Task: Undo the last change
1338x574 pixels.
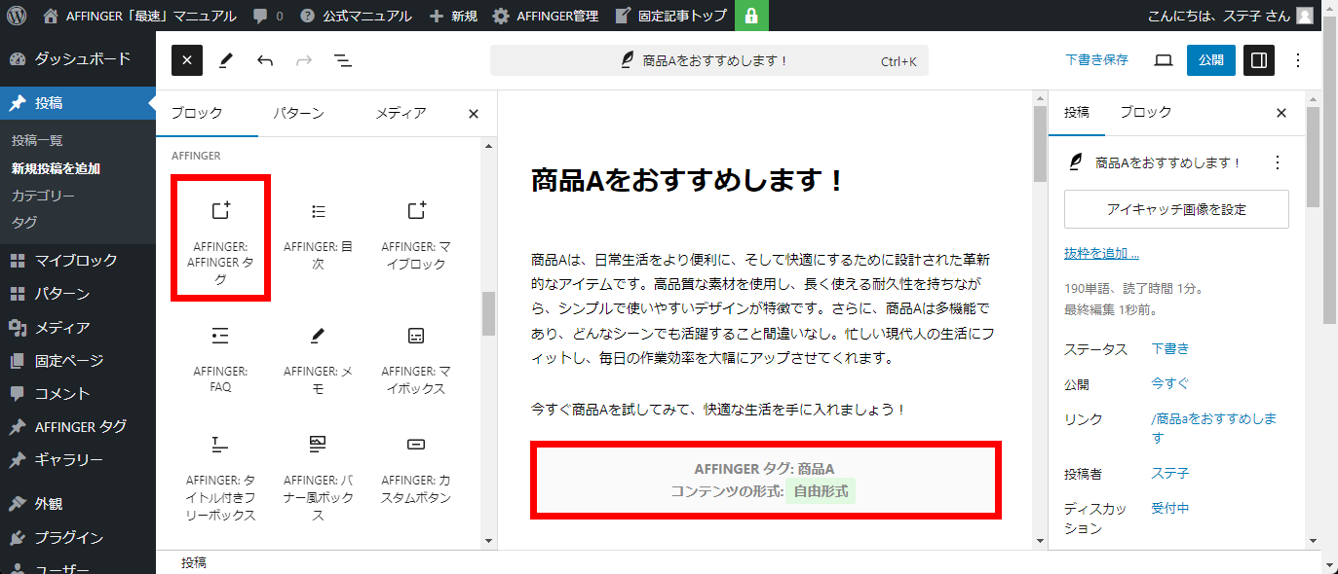Action: click(265, 60)
